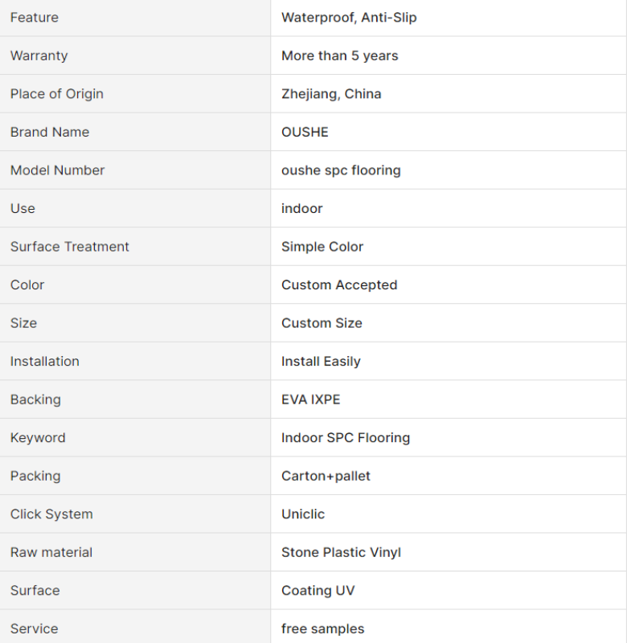643x643 pixels.
Task: Click the More than 5 years value
Action: pos(339,55)
